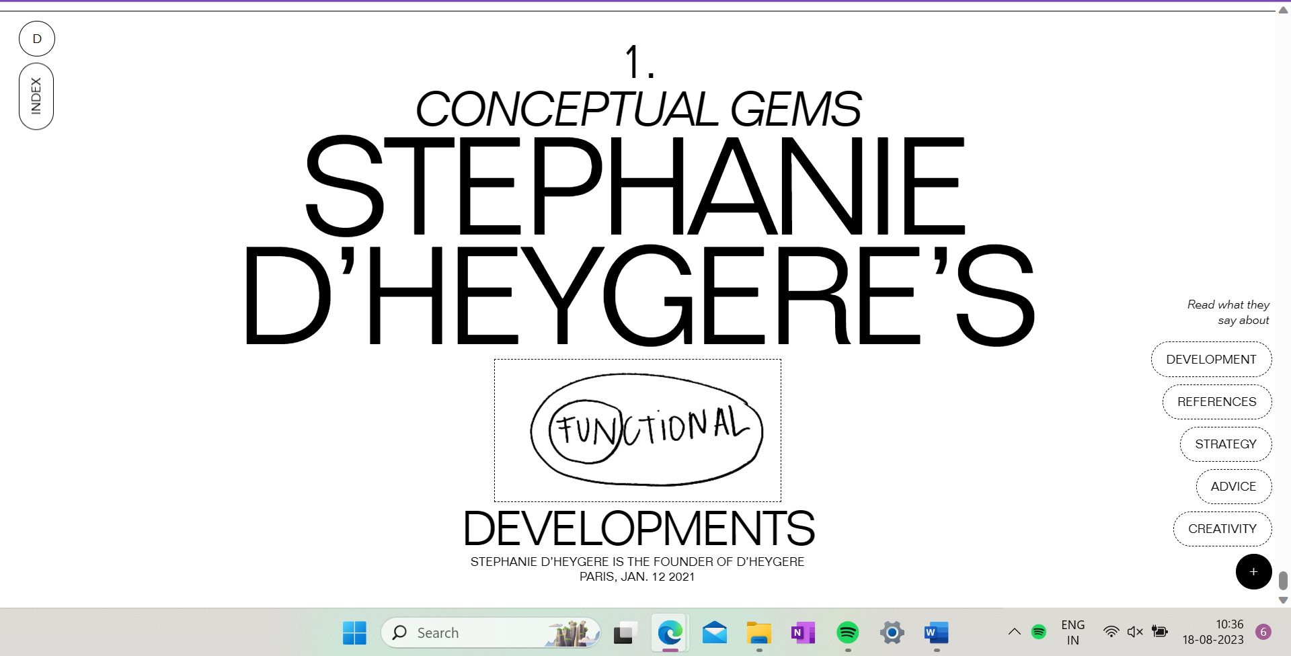Image resolution: width=1291 pixels, height=656 pixels.
Task: Open the Windows Start menu
Action: (x=354, y=632)
